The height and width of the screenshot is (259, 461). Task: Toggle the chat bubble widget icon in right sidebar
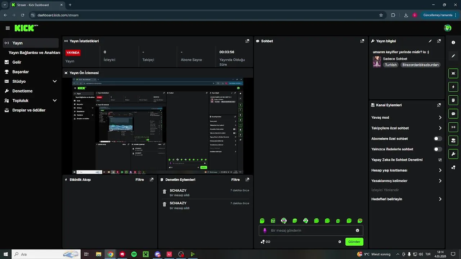tap(453, 114)
